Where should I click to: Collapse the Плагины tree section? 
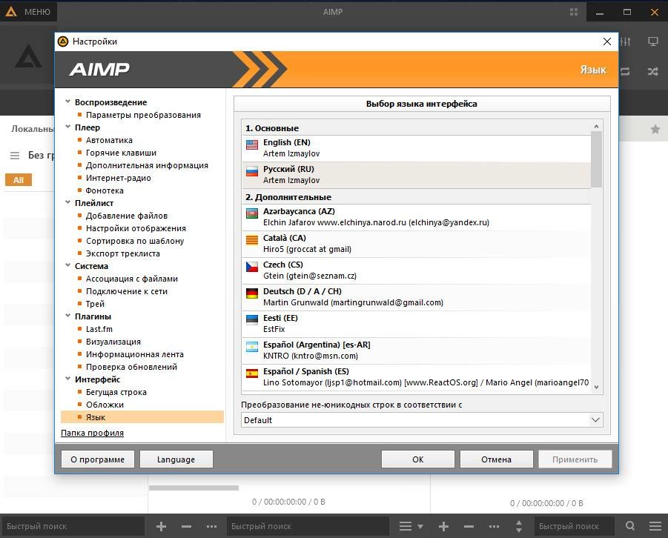[67, 316]
